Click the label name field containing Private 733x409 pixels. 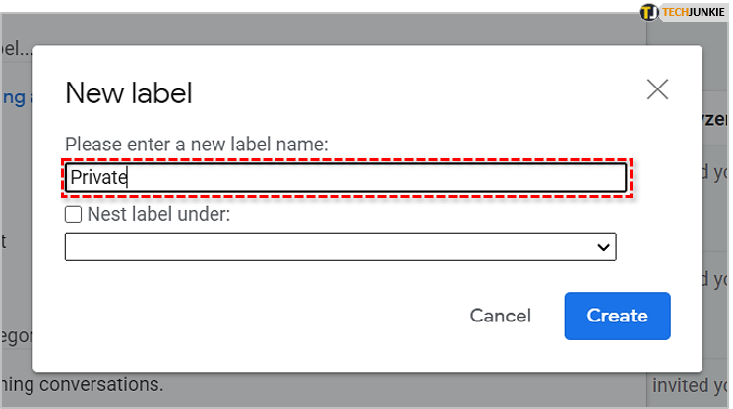[x=345, y=178]
